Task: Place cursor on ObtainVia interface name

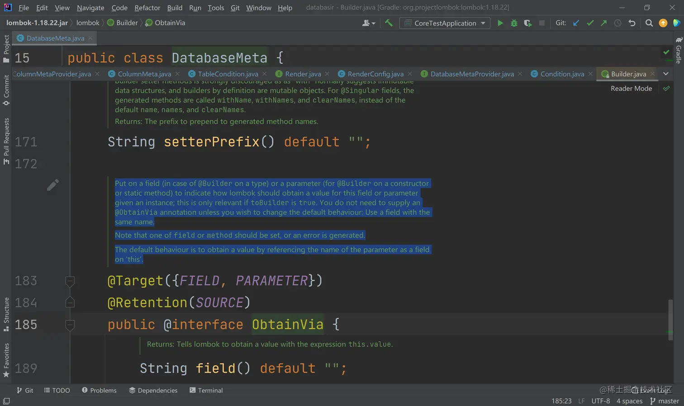Action: (x=288, y=325)
